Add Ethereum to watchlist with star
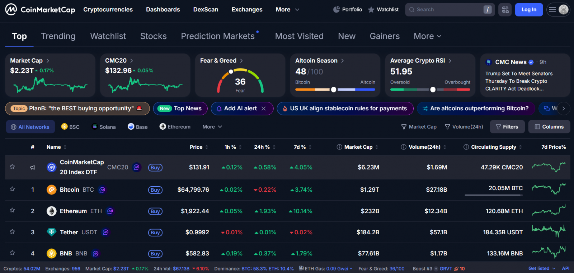This screenshot has height=273, width=574. [12, 211]
